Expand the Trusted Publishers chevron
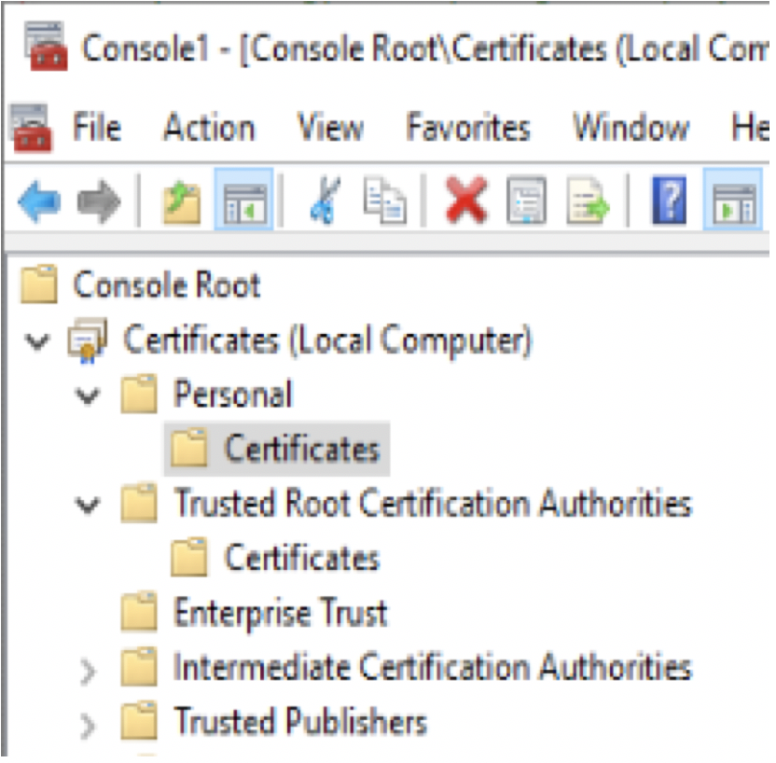This screenshot has width=776, height=763. [x=88, y=727]
